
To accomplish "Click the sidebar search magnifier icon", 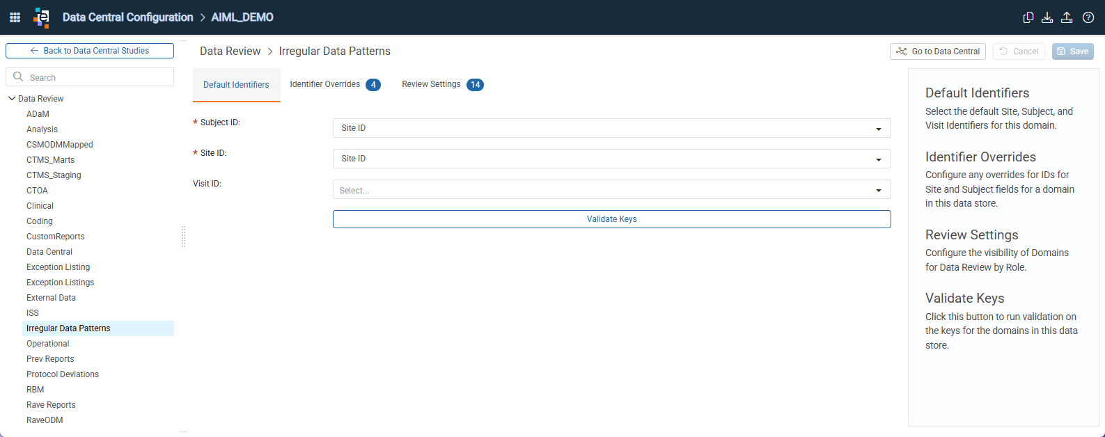I will point(19,77).
